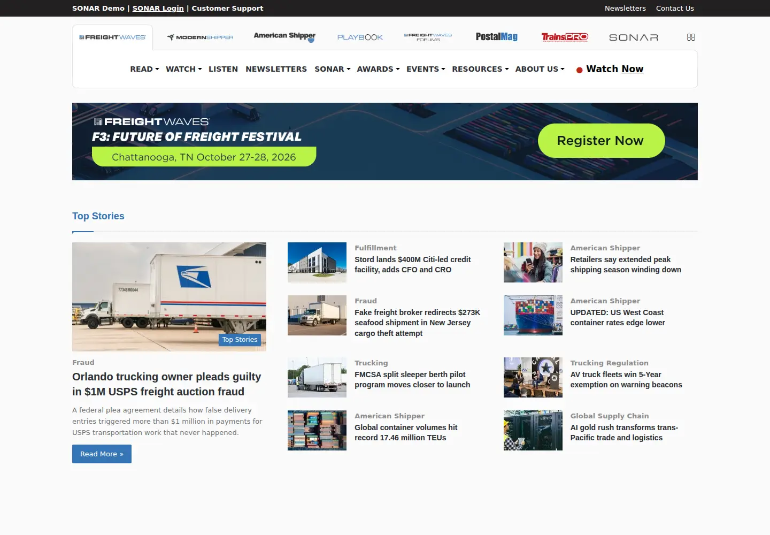Open FreightWaves Forums logo link
This screenshot has height=535, width=770.
point(428,37)
